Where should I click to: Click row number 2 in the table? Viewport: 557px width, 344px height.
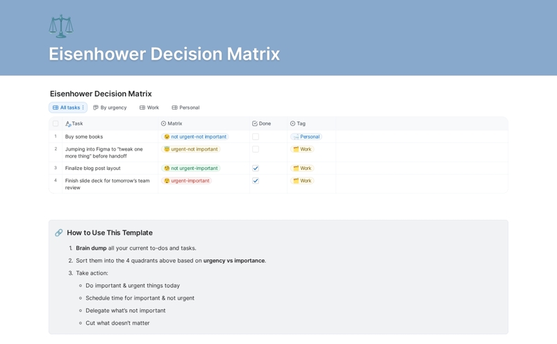coord(56,149)
